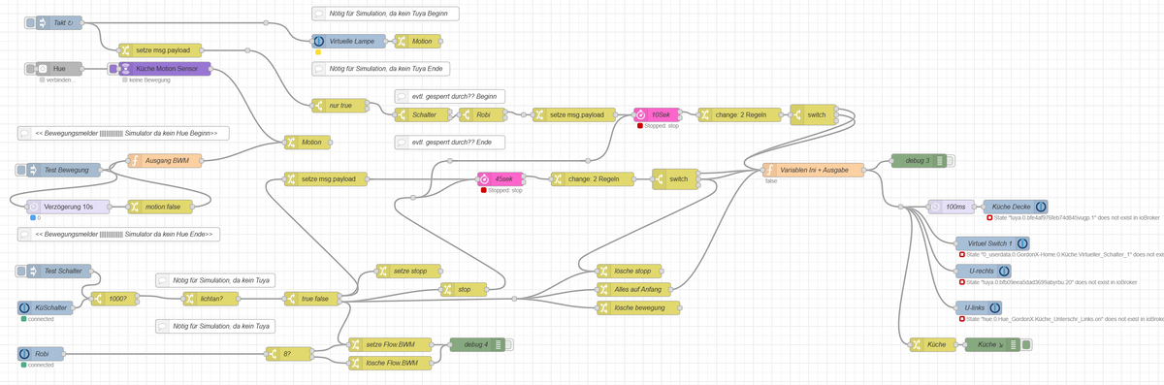Select comment 'Nötig für Simulation, da kein Tuya Beginn'
Screen dimensions: 1164x385
385,14
